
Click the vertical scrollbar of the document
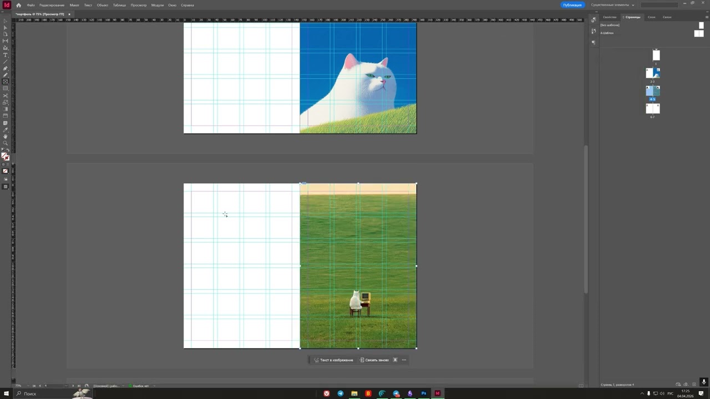[585, 219]
